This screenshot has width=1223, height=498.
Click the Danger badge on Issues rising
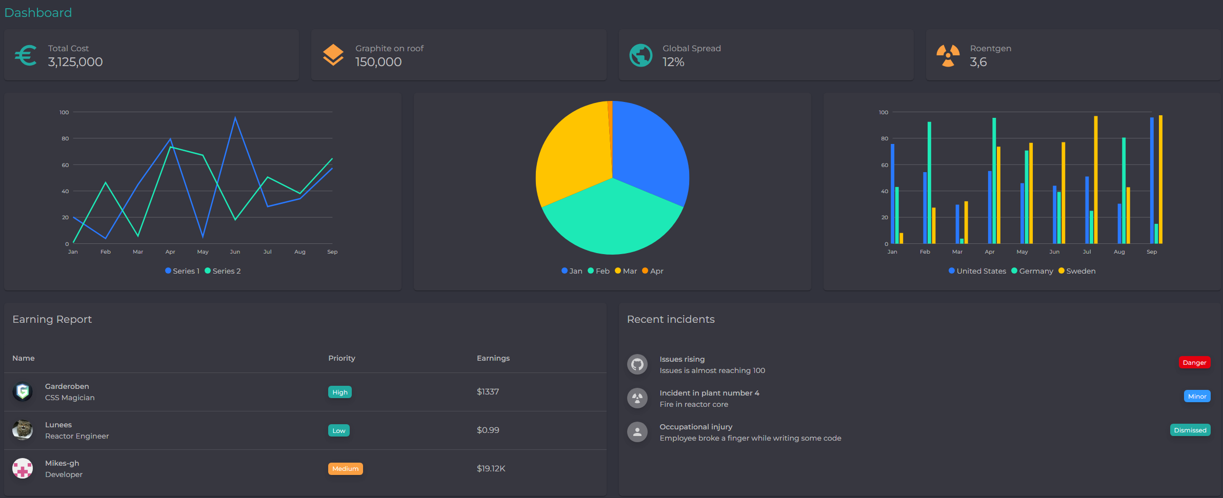coord(1194,363)
